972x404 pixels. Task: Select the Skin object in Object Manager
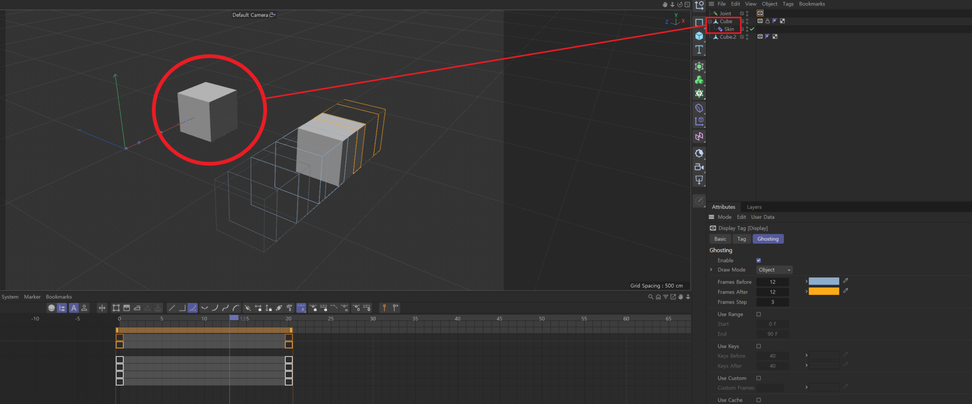[729, 29]
